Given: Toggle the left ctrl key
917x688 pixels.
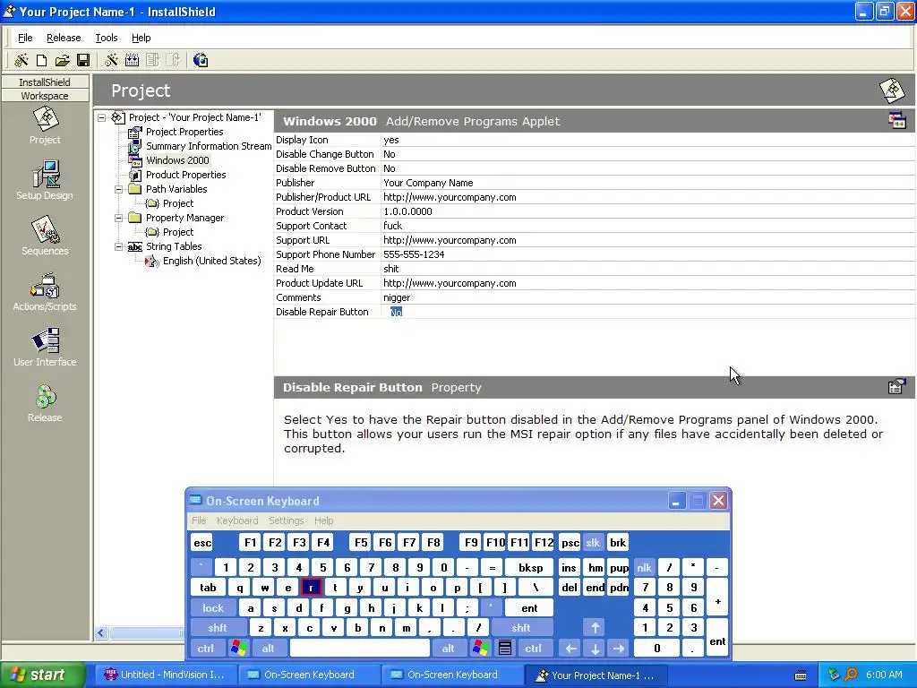Looking at the screenshot, I should pos(205,649).
